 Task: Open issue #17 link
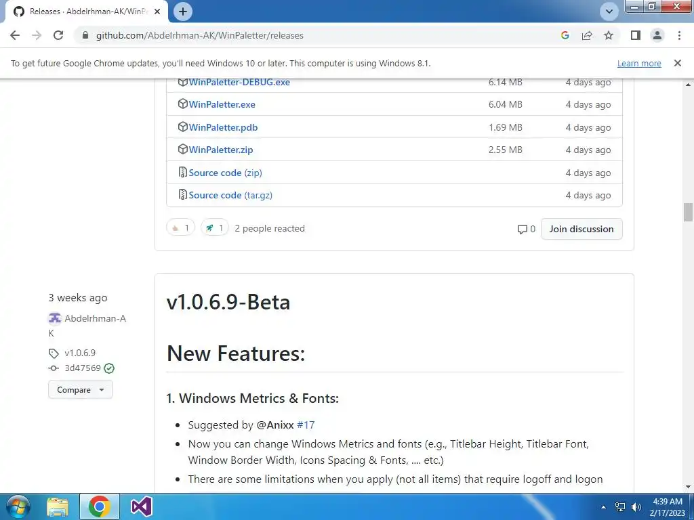[x=306, y=425]
